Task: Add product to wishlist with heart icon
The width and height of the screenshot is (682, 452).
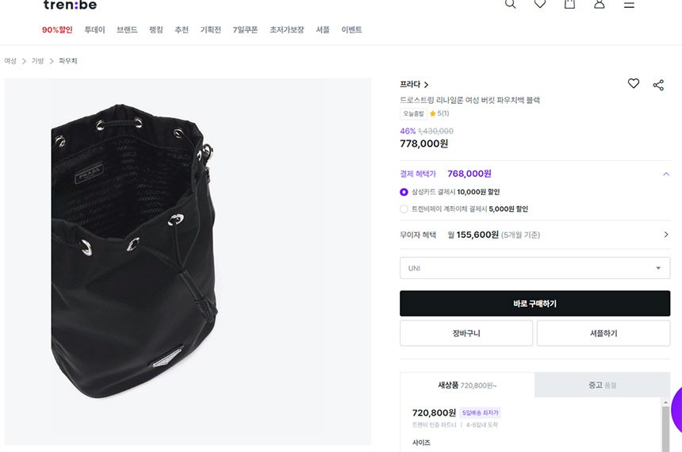Action: 634,83
